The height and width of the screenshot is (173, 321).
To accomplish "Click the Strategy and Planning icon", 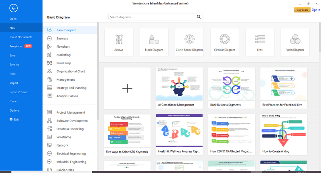I will coord(49,88).
